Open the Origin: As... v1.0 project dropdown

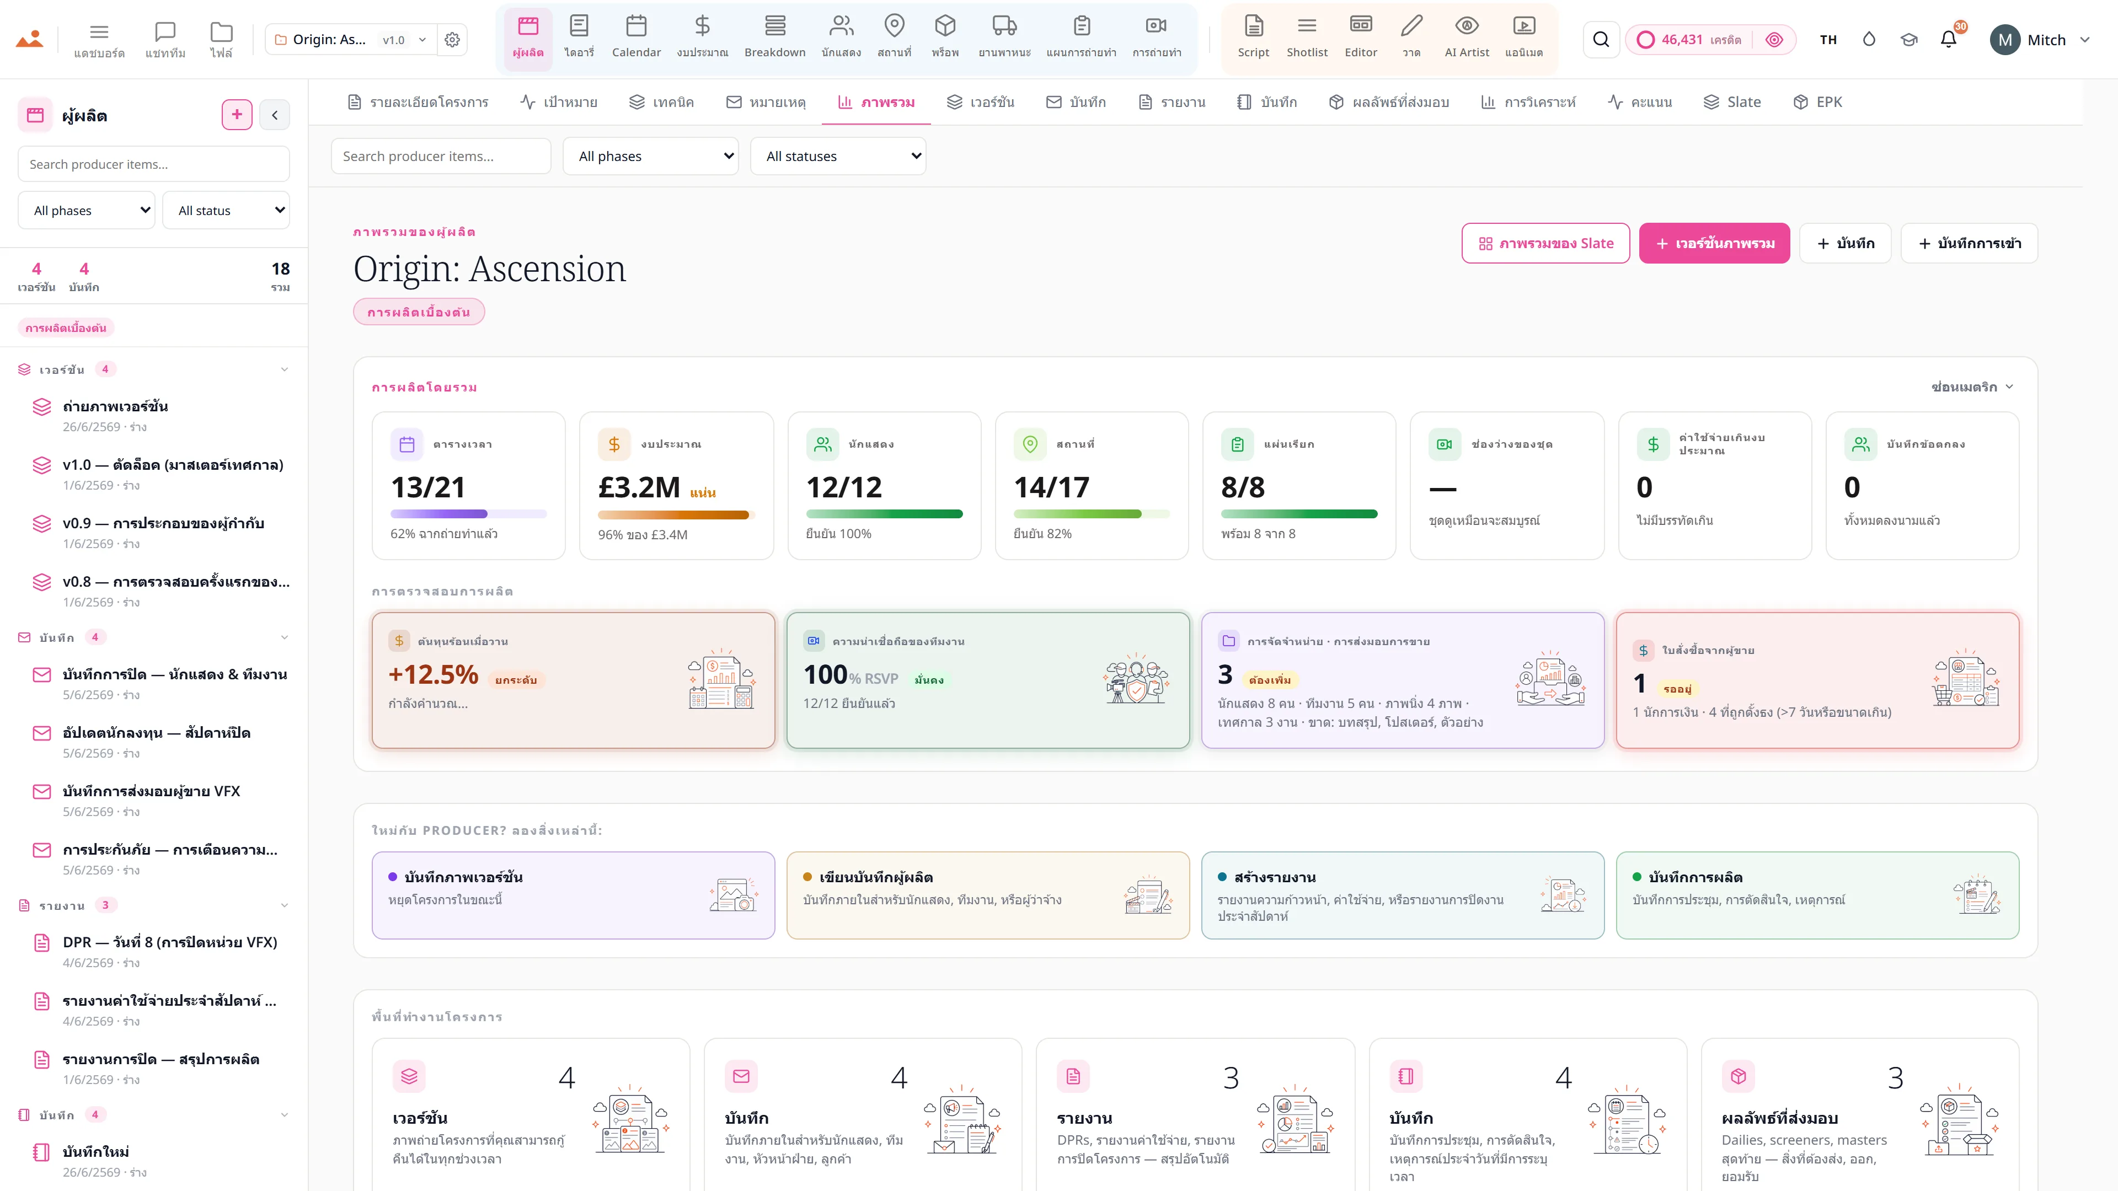coord(352,40)
